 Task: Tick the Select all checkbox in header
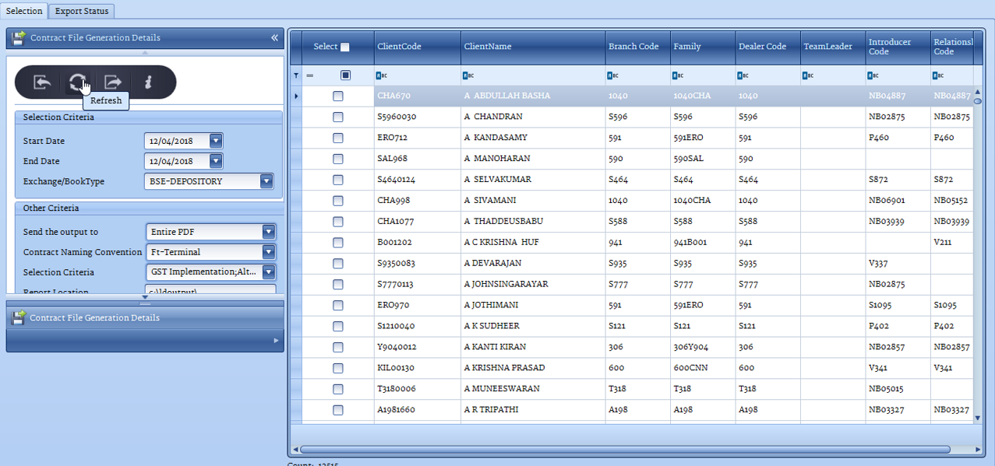(x=345, y=47)
